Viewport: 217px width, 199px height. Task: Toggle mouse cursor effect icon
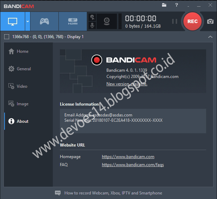92,17
